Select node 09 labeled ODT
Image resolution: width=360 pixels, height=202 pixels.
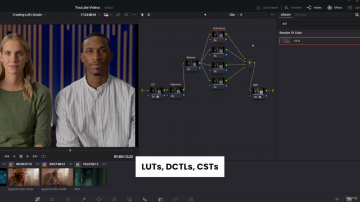(x=258, y=93)
